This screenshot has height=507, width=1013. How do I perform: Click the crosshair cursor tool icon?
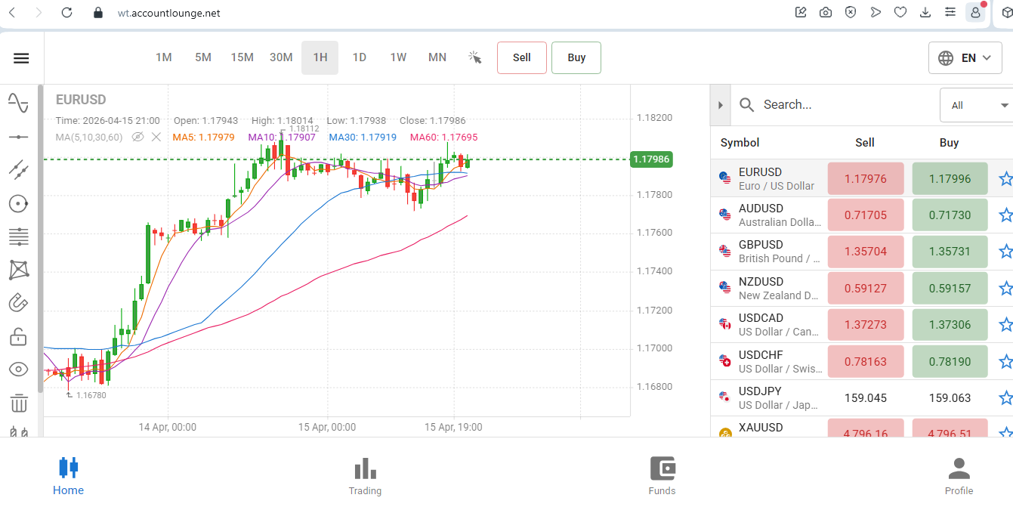[474, 57]
